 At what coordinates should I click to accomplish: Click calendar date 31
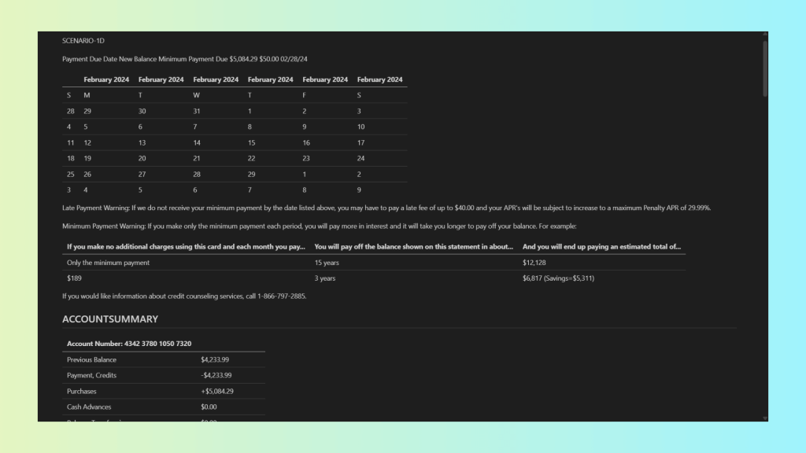[197, 112]
